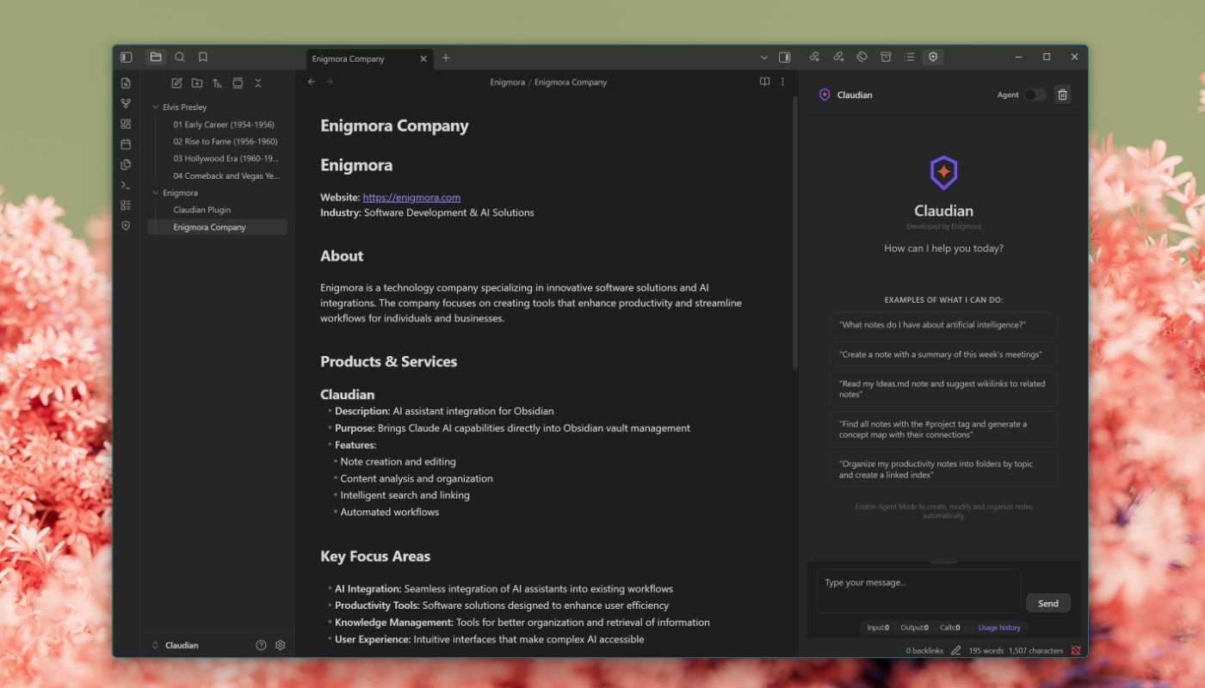Click the Send button
1205x688 pixels.
pos(1048,603)
